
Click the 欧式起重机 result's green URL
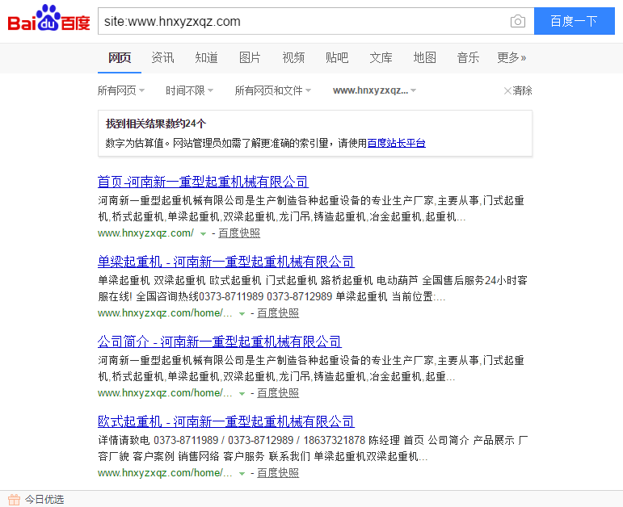165,473
